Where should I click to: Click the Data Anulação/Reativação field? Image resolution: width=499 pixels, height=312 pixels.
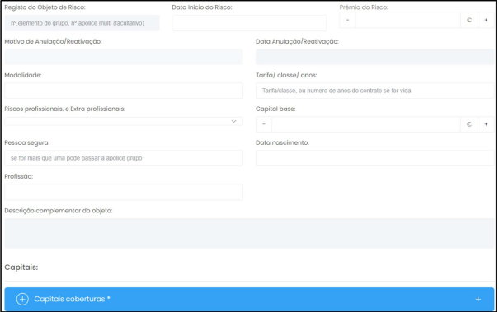(x=375, y=57)
